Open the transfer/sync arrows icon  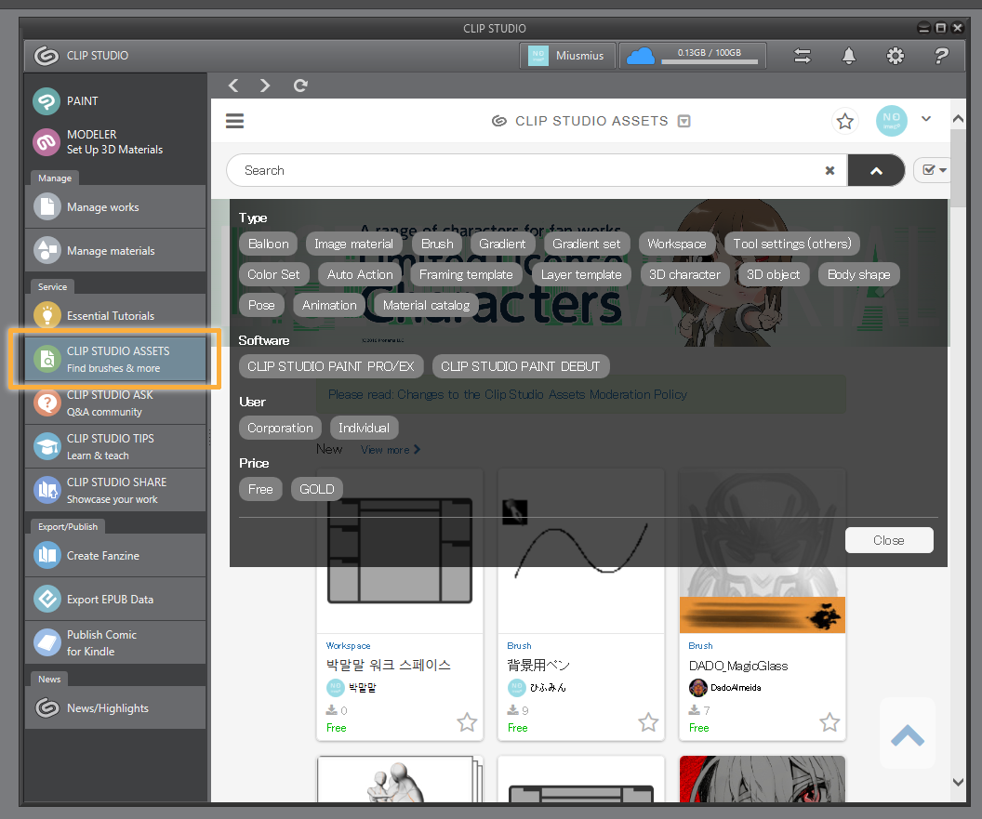803,56
